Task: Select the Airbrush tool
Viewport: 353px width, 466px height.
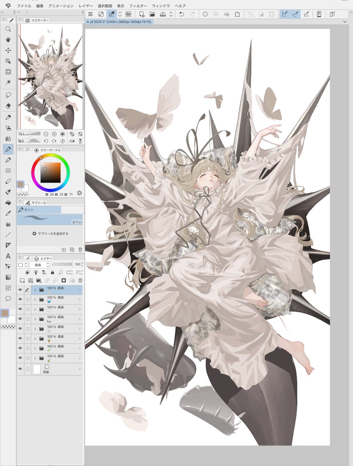Action: (x=8, y=128)
